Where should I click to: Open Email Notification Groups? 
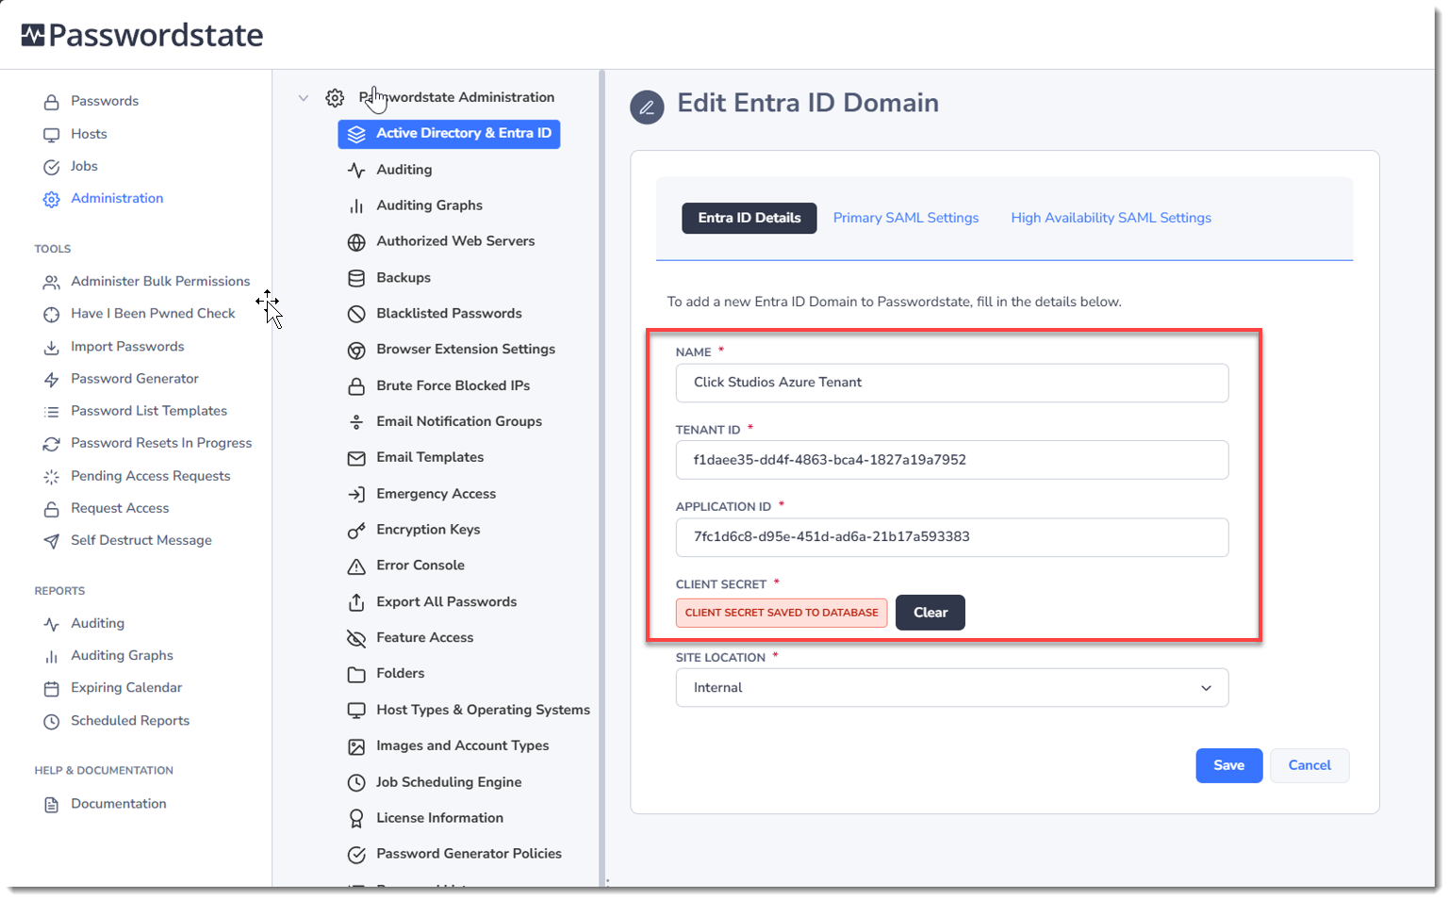459,421
